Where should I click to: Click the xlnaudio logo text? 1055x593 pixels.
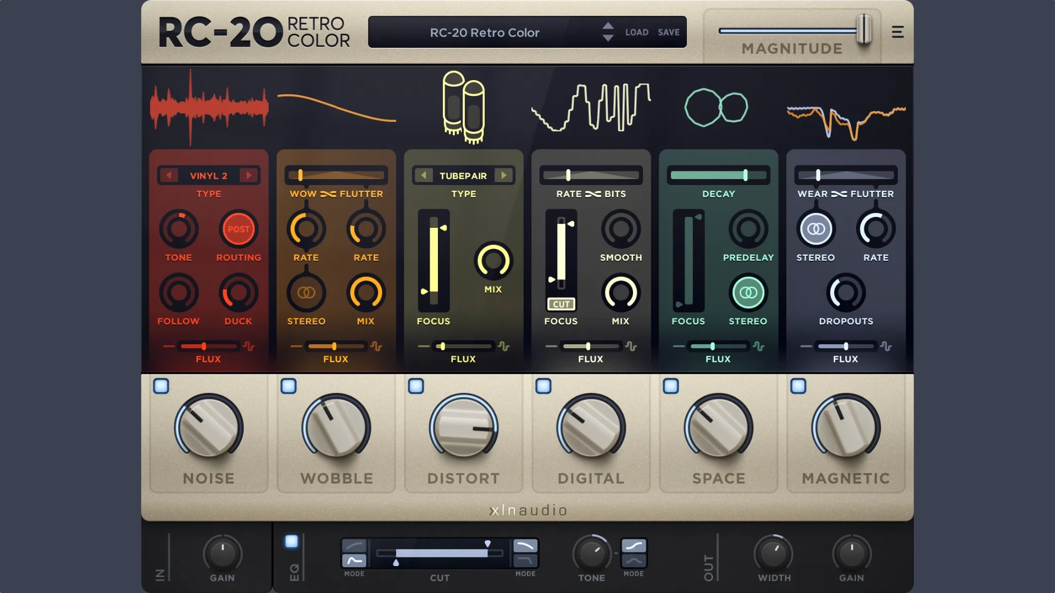527,510
